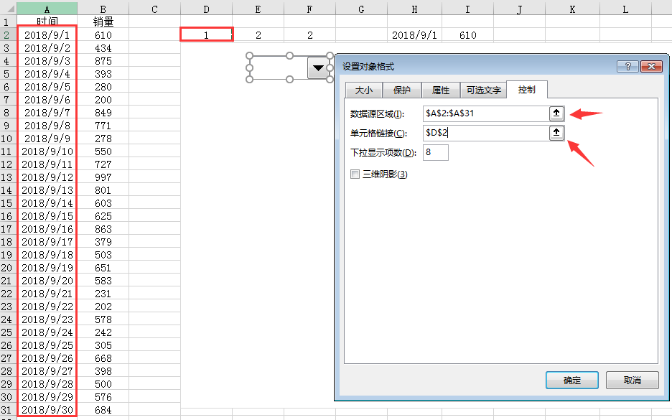The width and height of the screenshot is (672, 420).
Task: Select row 31 header
Action: point(8,410)
